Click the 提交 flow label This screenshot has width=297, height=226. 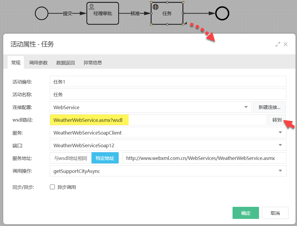(68, 14)
